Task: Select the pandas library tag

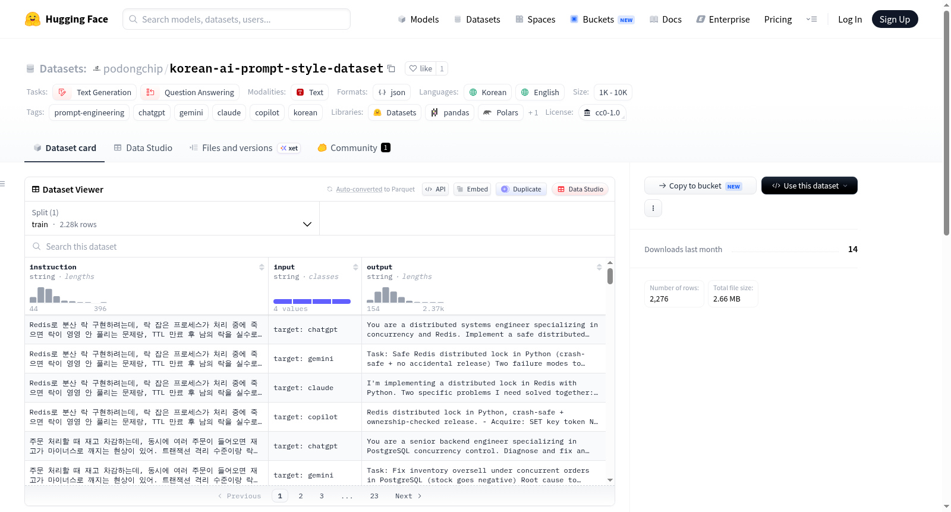Action: pos(450,112)
